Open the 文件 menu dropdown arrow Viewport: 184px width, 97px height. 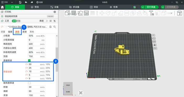tap(12, 2)
